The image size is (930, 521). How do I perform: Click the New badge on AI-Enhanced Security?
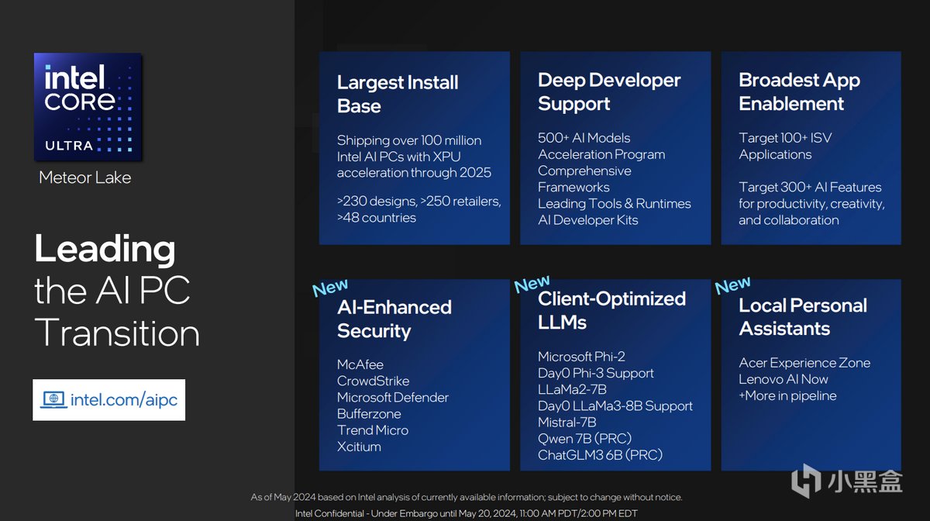click(x=330, y=288)
